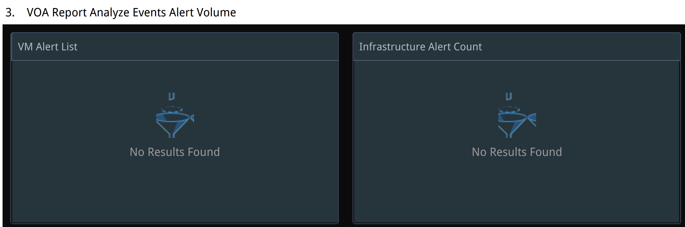Click the funnel icon in VM Alert List
This screenshot has height=227, width=685.
point(175,123)
